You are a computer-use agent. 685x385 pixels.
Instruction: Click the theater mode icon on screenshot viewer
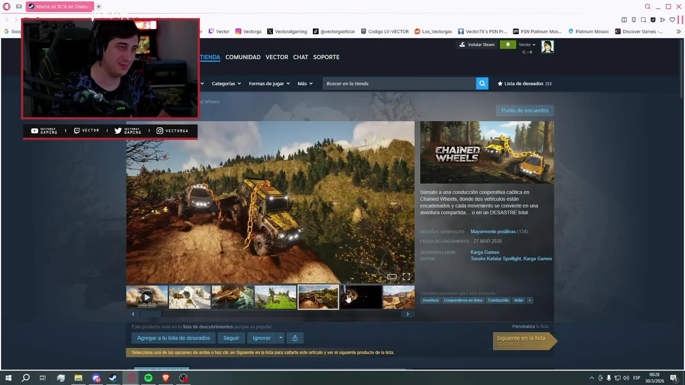(392, 276)
